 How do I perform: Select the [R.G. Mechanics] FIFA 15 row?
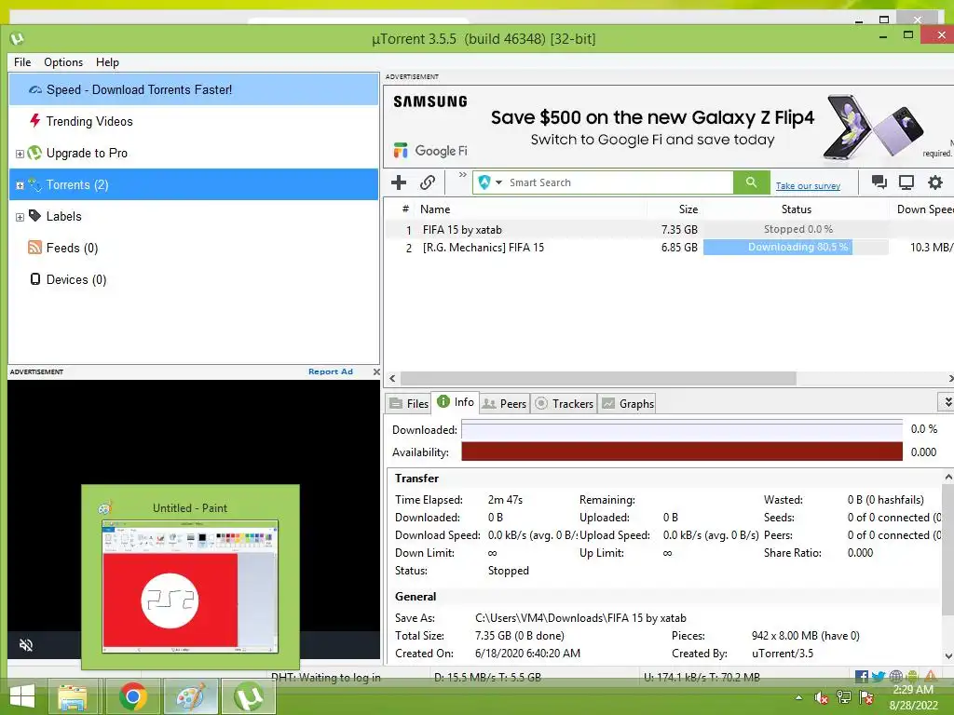(669, 247)
